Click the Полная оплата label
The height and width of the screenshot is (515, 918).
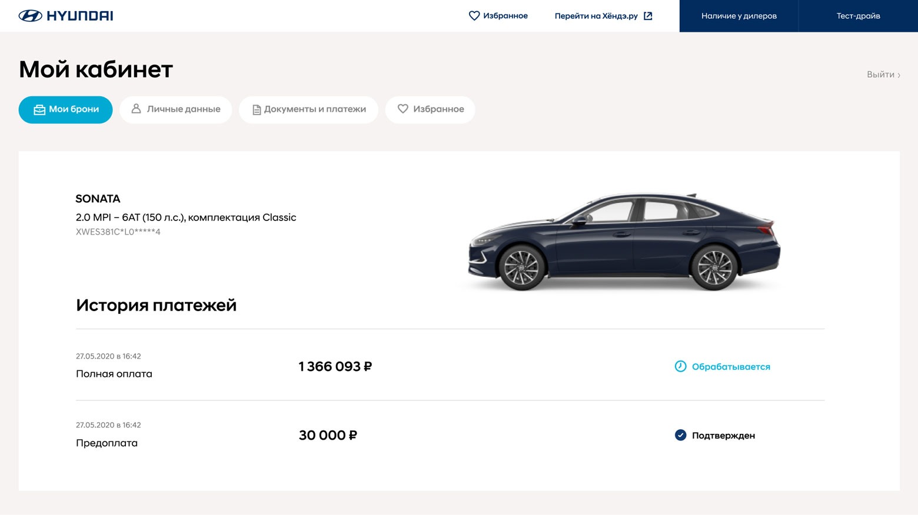[x=114, y=374]
